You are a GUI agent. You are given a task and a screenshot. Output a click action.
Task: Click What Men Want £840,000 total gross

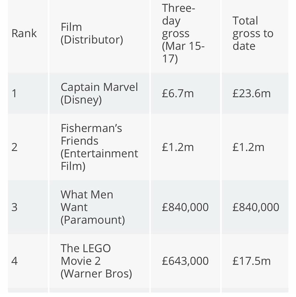[256, 207]
